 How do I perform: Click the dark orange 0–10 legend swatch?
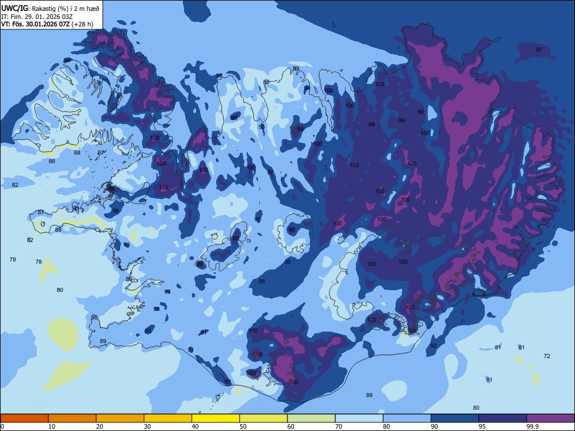[x=24, y=418]
